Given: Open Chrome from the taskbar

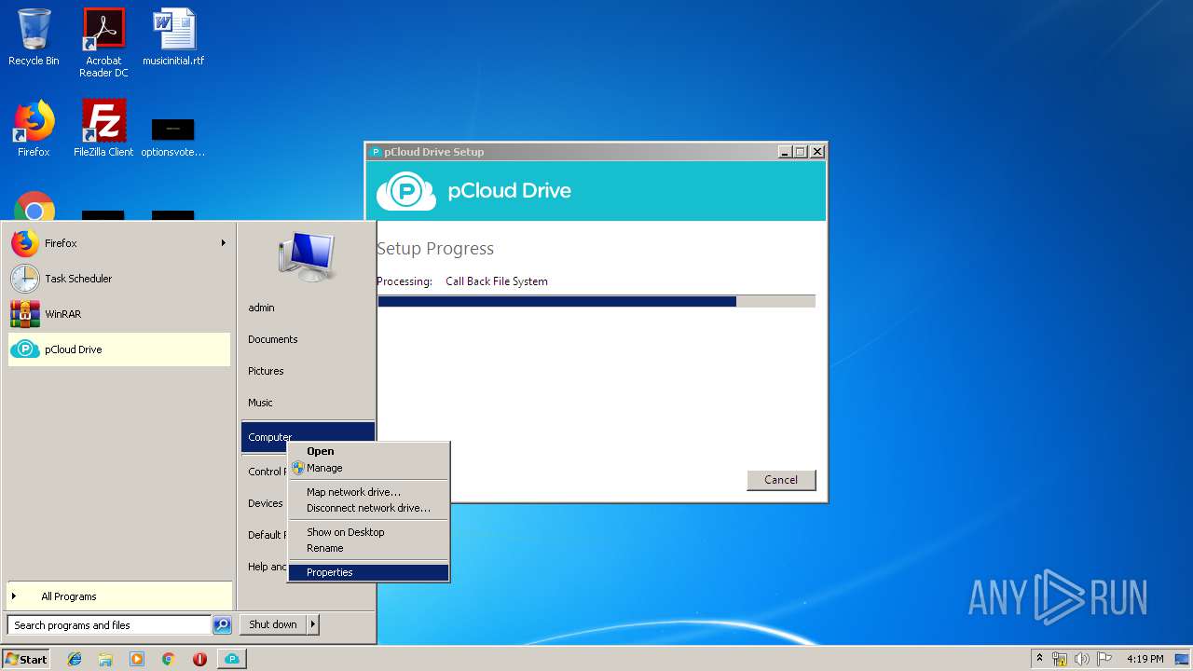Looking at the screenshot, I should (x=169, y=659).
